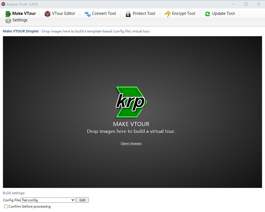Switch to the VTour Editor tab label
The width and height of the screenshot is (265, 212).
(64, 13)
